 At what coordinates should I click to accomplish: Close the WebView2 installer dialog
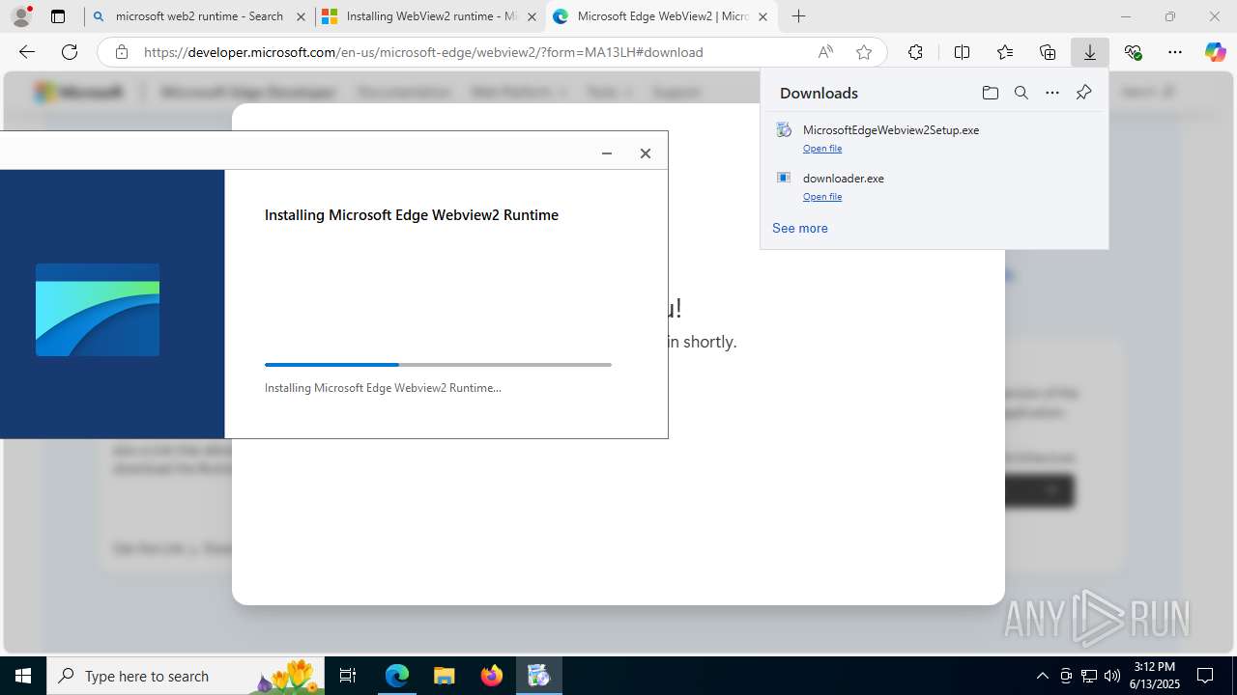646,153
